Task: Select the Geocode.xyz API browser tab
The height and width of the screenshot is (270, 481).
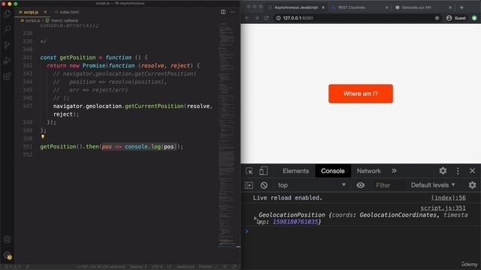Action: [416, 7]
